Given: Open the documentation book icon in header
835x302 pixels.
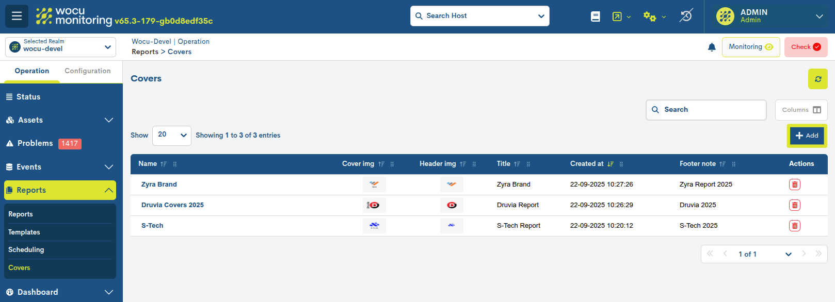Looking at the screenshot, I should 595,16.
